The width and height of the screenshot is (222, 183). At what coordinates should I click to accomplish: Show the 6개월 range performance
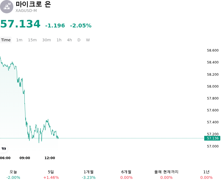(x=127, y=175)
